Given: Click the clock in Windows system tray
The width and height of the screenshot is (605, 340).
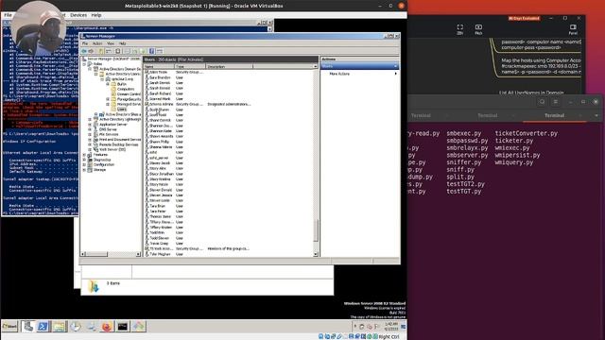Looking at the screenshot, I should 390,327.
